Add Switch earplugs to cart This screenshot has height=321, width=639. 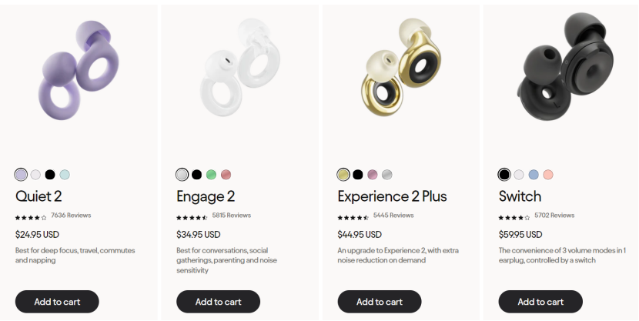coord(540,302)
